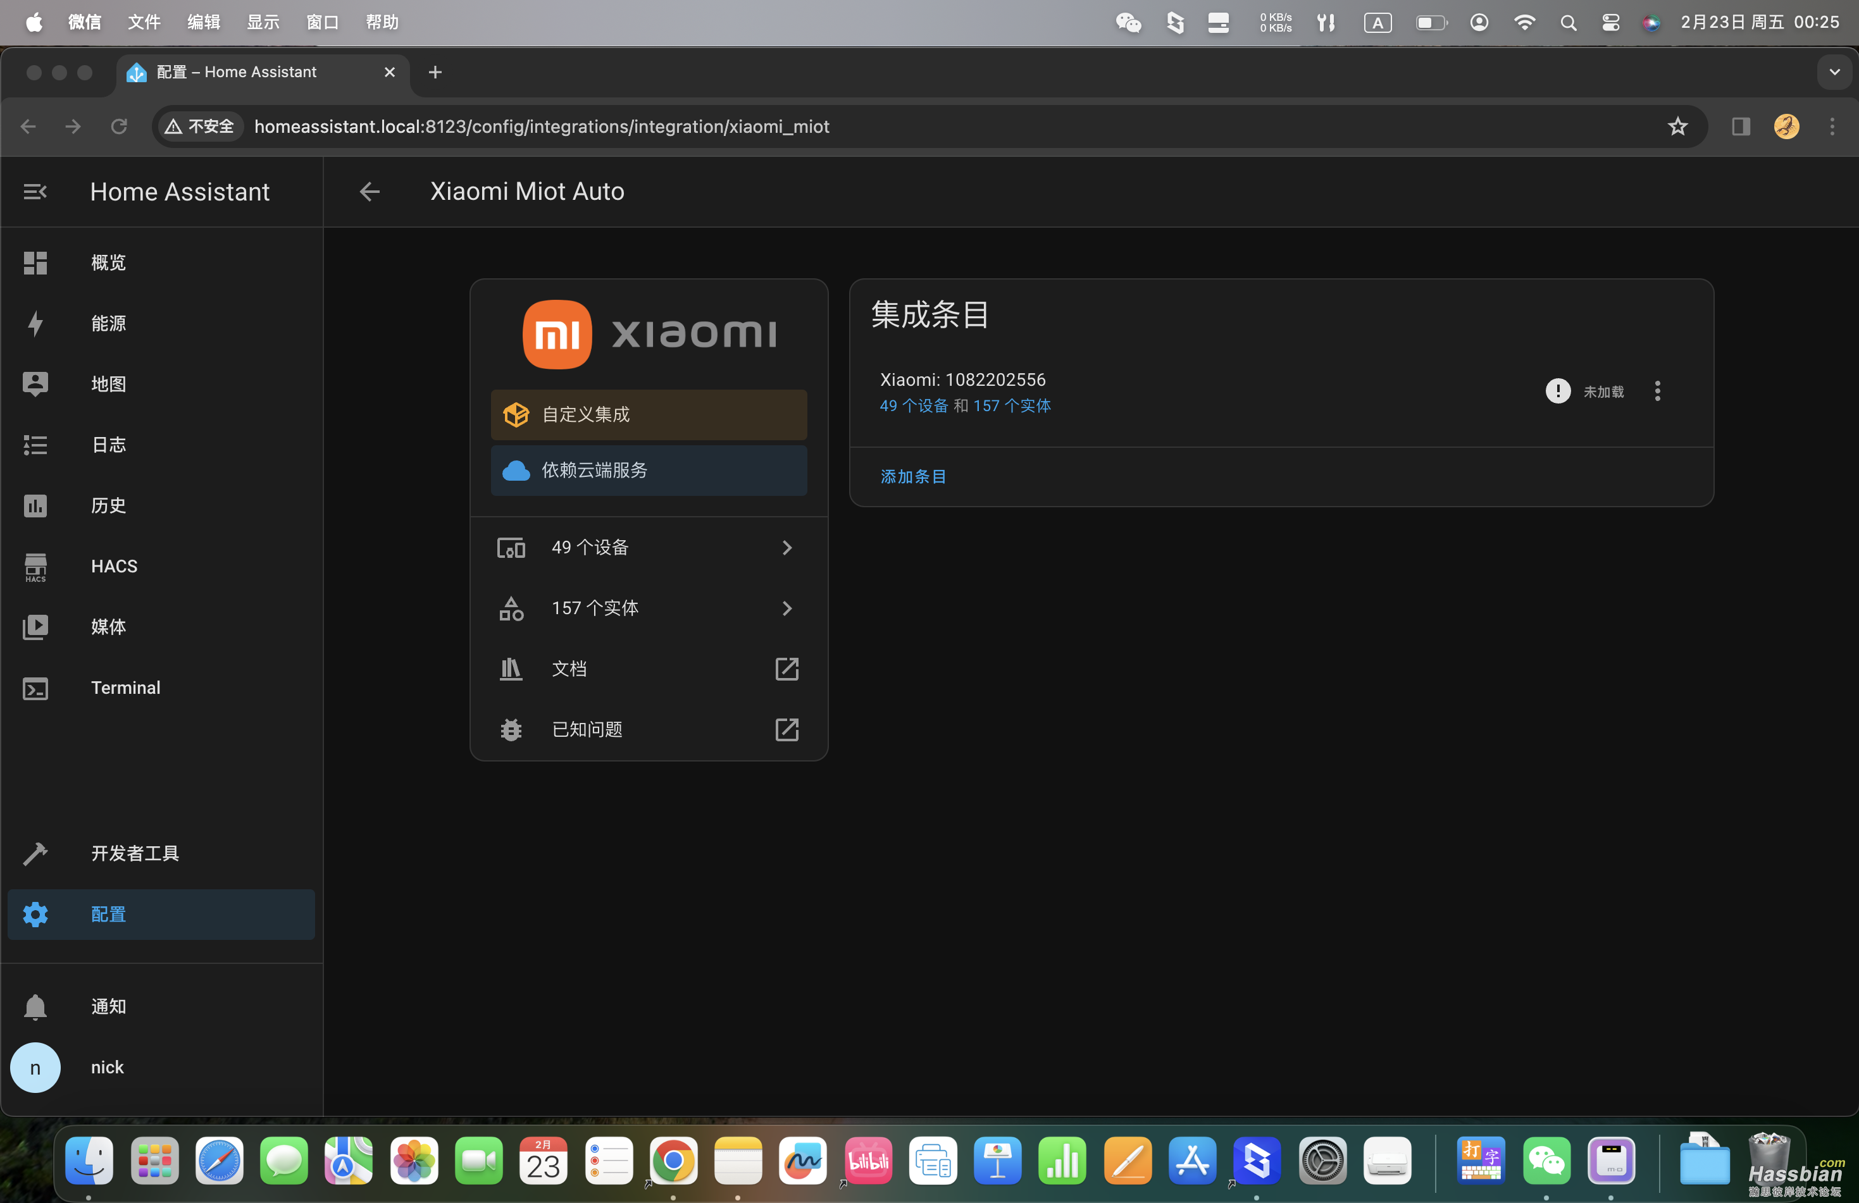Open the 微信 app menu
1859x1203 pixels.
pyautogui.click(x=84, y=22)
